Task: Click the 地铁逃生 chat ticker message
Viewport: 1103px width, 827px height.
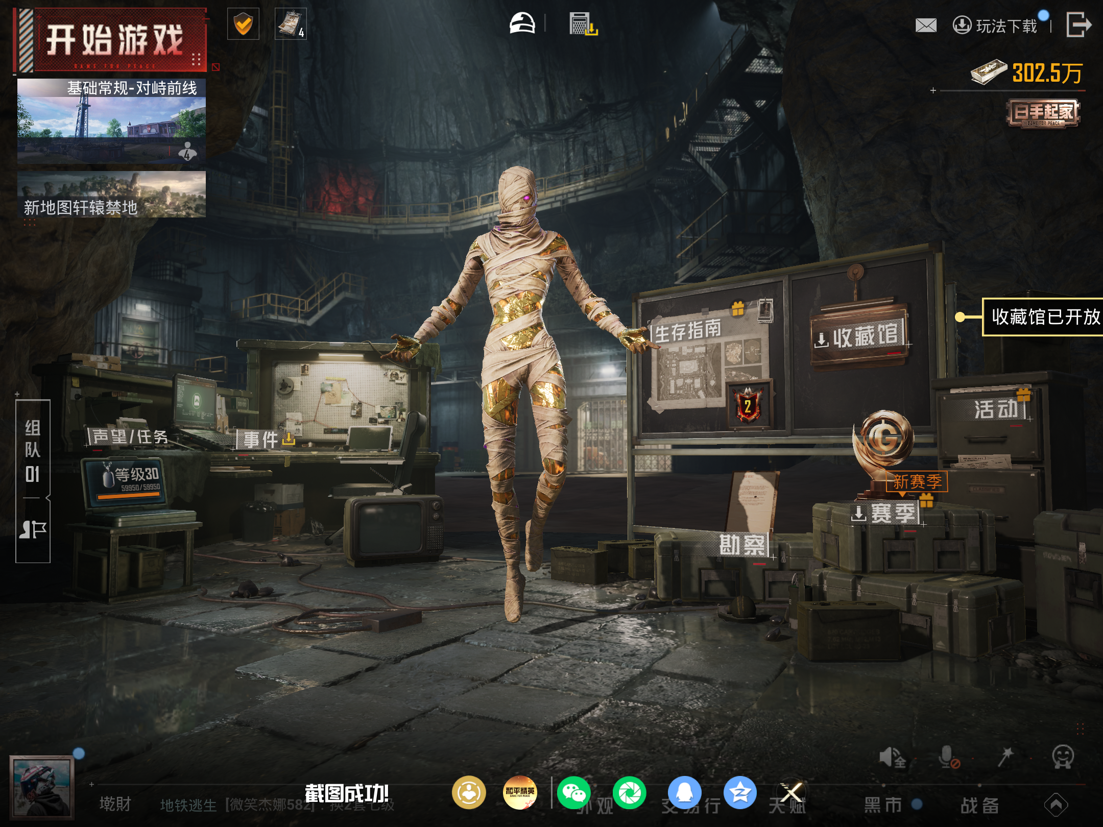Action: pyautogui.click(x=277, y=806)
